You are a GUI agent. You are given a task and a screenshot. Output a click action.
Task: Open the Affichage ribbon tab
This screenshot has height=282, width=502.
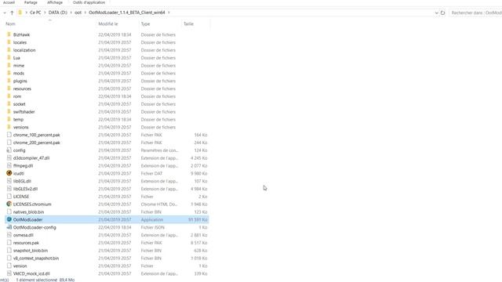pyautogui.click(x=55, y=2)
